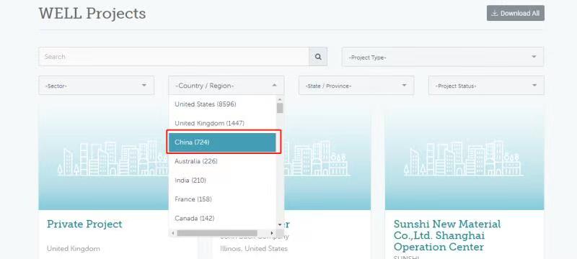Collapse the Country / Region dropdown

pos(226,86)
